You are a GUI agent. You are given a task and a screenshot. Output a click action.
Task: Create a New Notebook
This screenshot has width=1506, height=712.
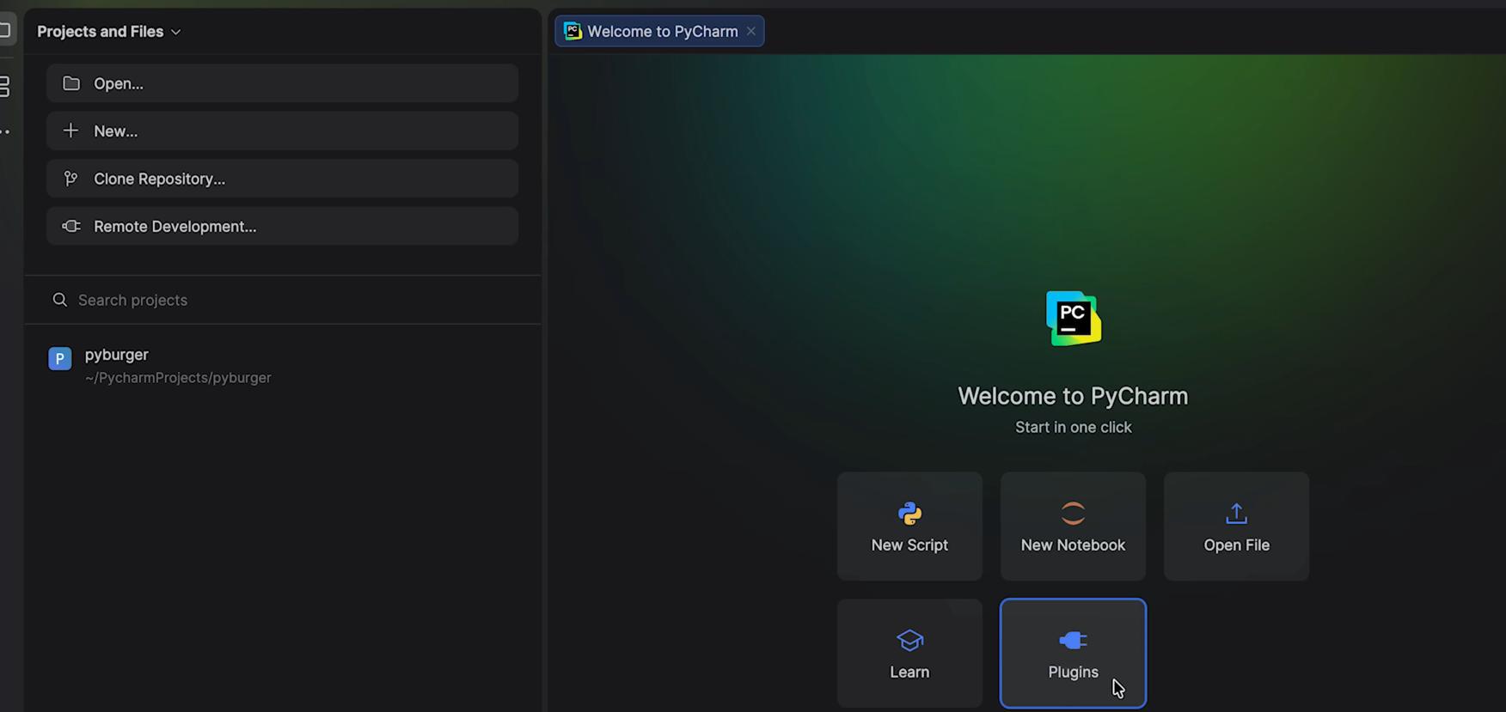click(x=1073, y=526)
